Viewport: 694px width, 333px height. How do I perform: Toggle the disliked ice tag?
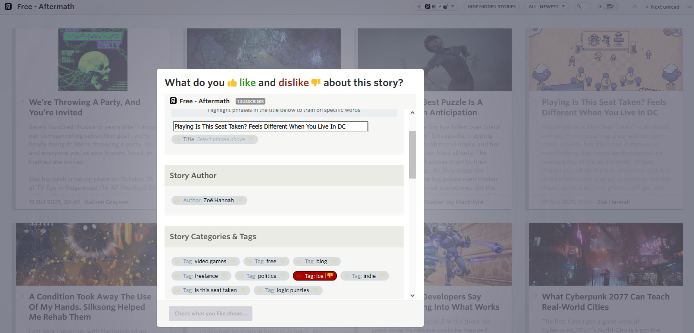(314, 276)
